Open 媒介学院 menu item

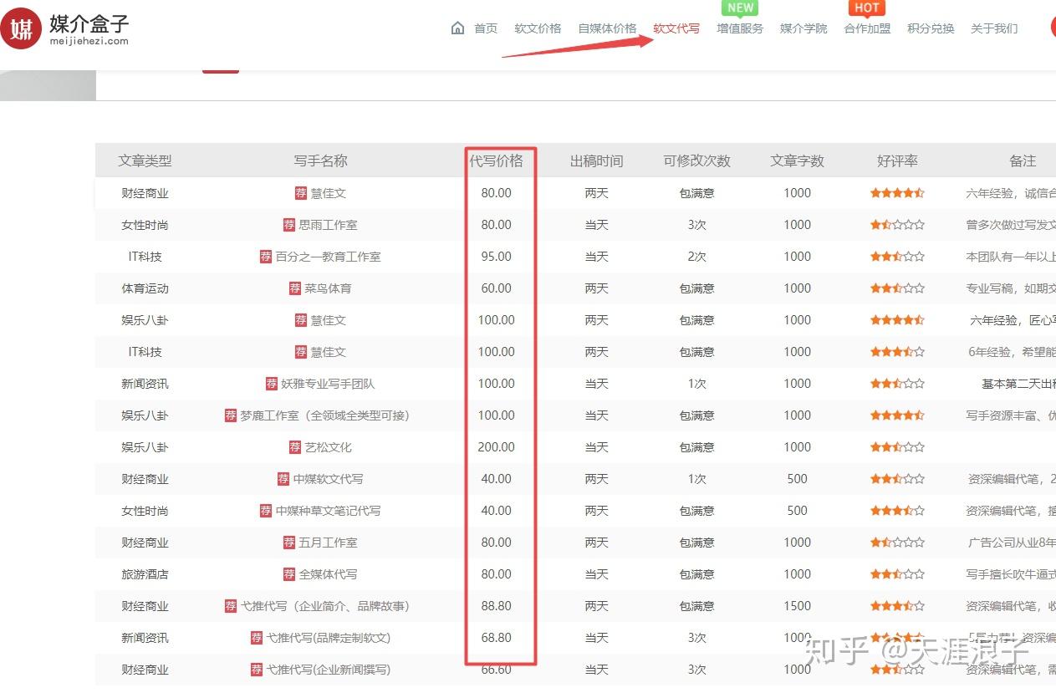click(803, 28)
